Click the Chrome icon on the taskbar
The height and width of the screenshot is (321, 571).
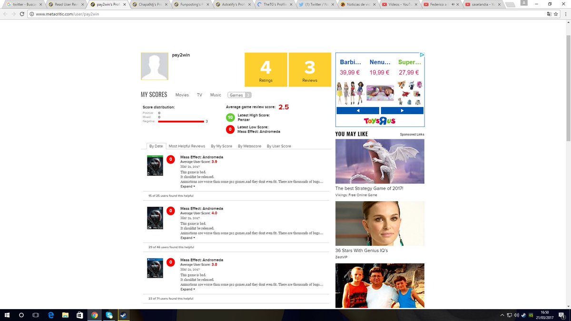(95, 315)
